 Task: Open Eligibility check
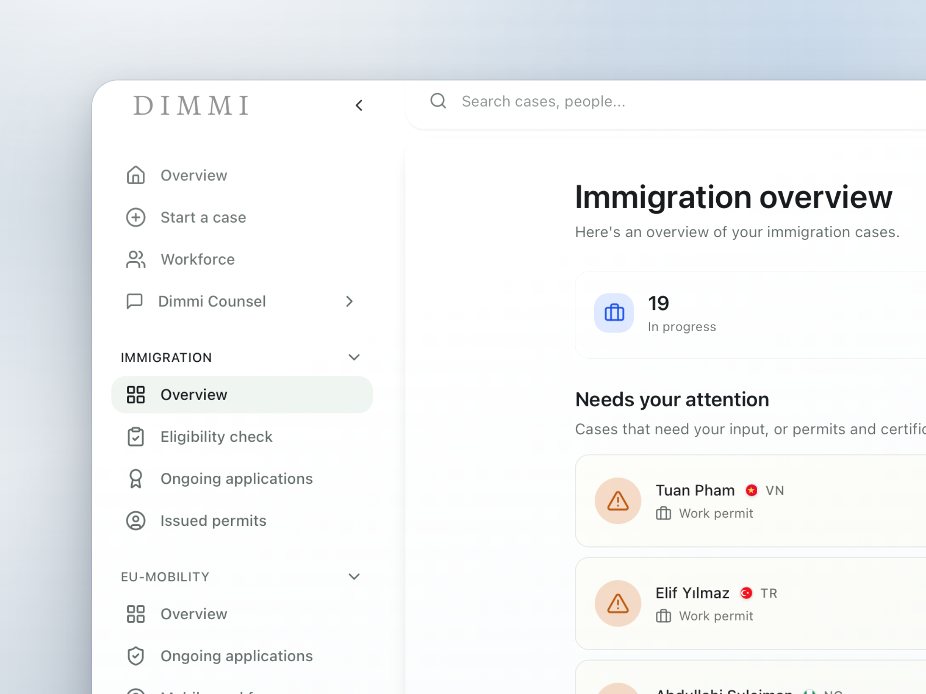[217, 437]
